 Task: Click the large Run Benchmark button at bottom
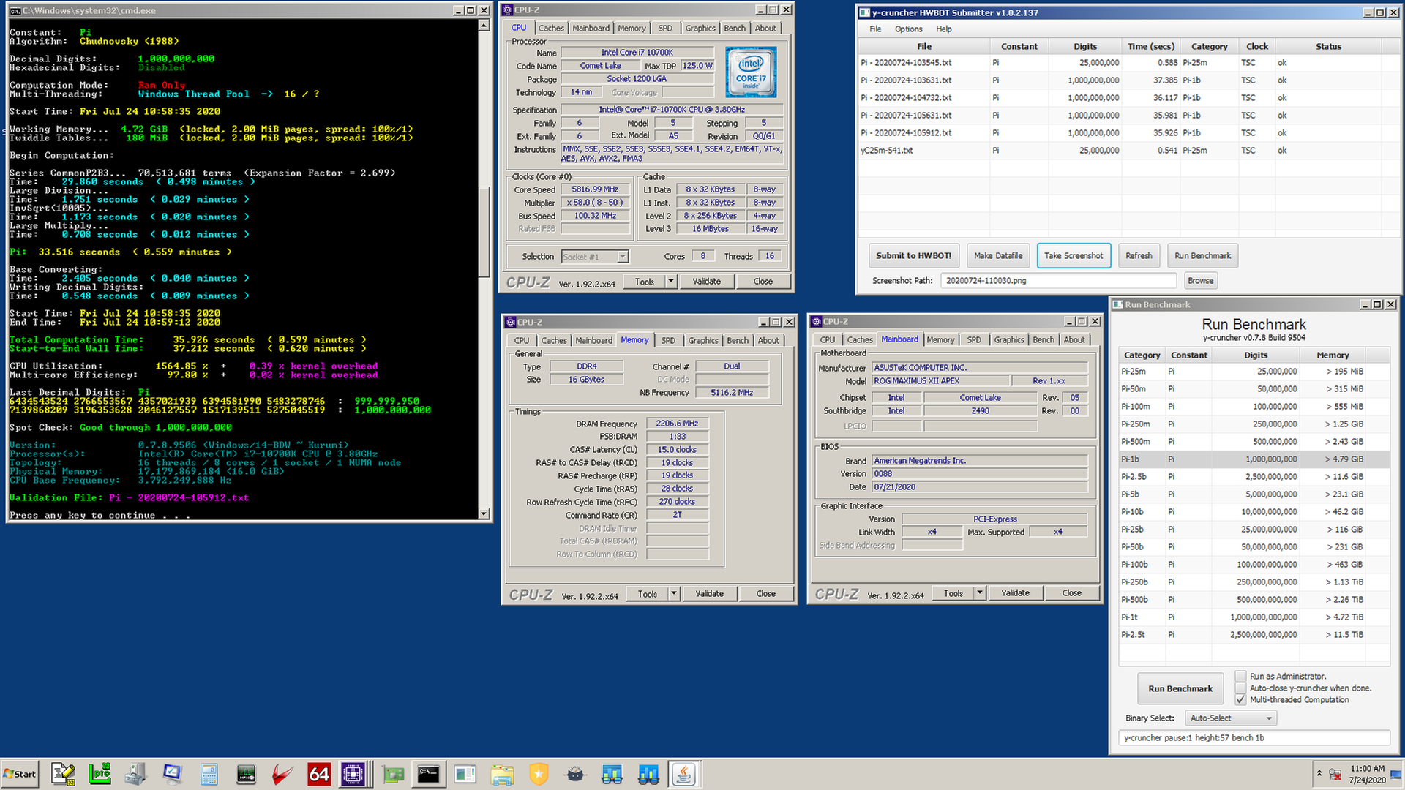(1180, 689)
